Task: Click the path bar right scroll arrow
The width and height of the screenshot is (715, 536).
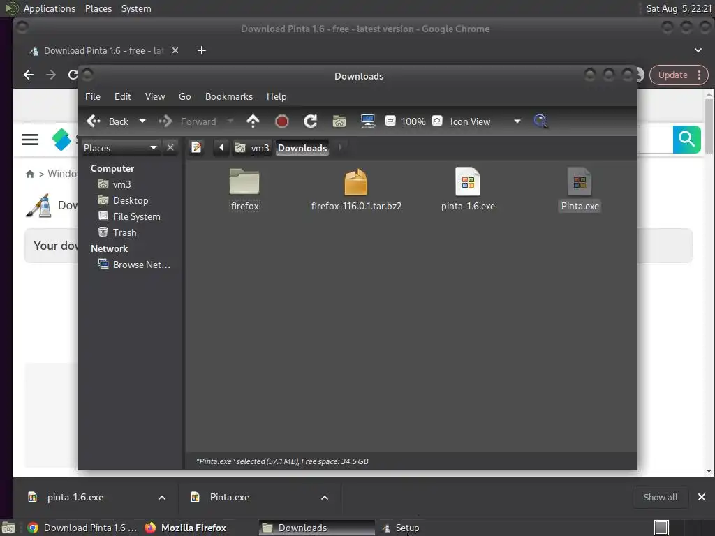Action: [x=340, y=148]
